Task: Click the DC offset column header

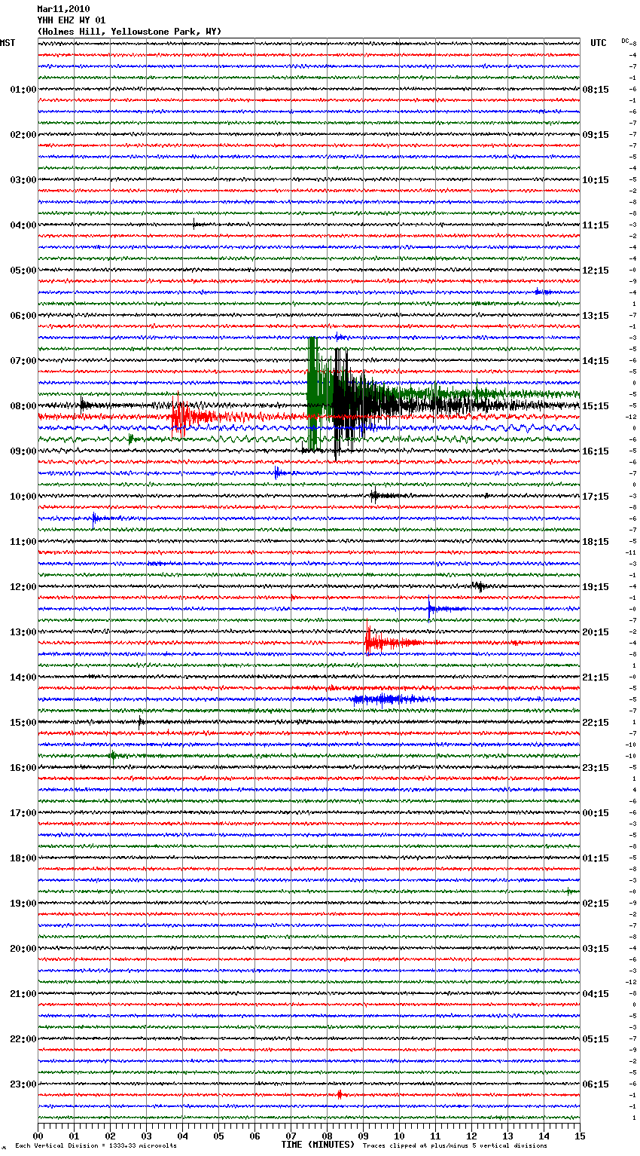Action: (x=624, y=41)
